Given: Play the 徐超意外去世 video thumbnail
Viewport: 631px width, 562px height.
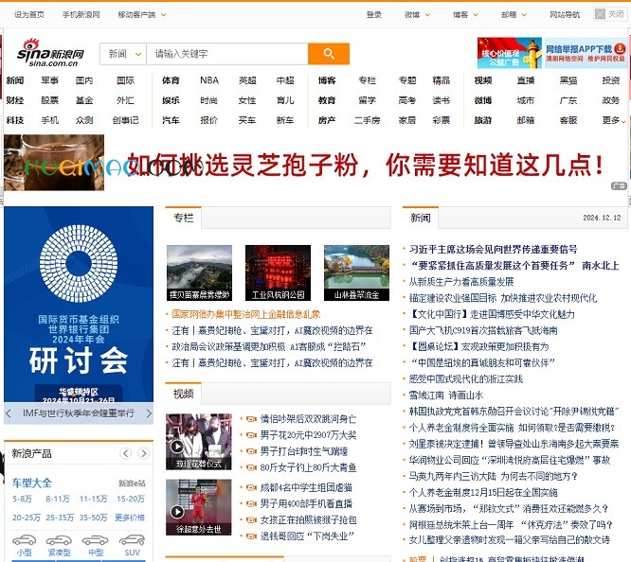Looking at the screenshot, I should click(199, 507).
